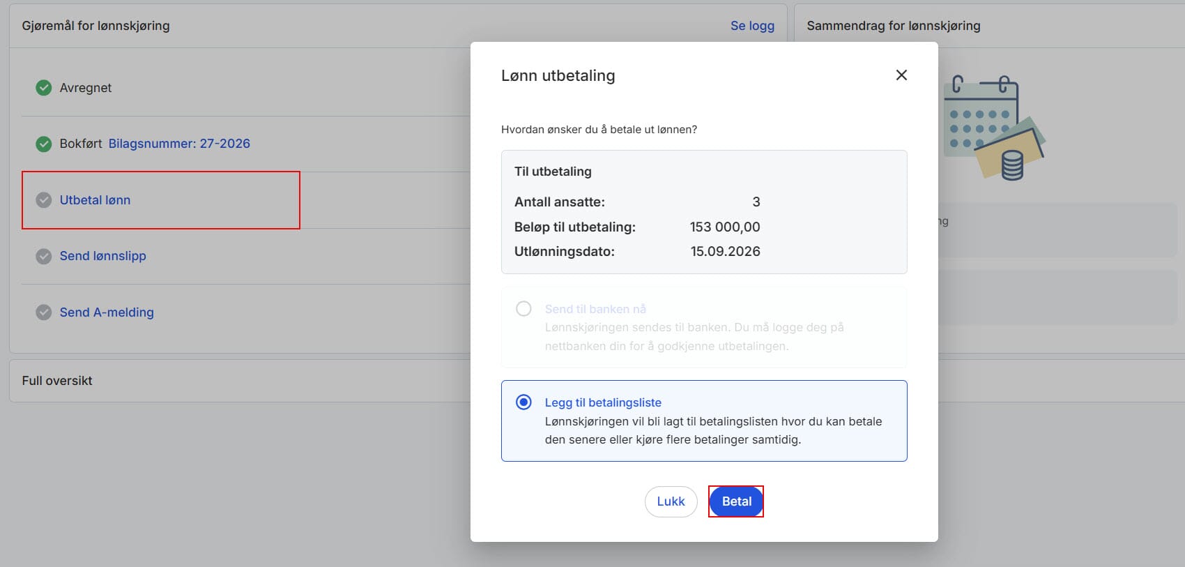The height and width of the screenshot is (567, 1185).
Task: Click the grey check icon for Send A-melding
Action: point(44,312)
